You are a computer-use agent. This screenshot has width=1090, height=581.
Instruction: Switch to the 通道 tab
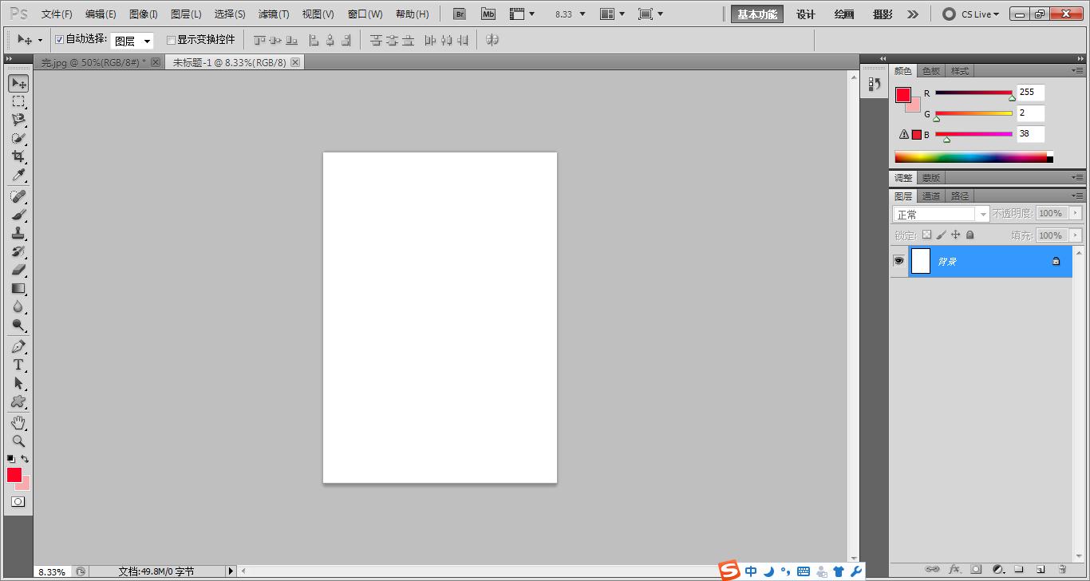pos(931,196)
